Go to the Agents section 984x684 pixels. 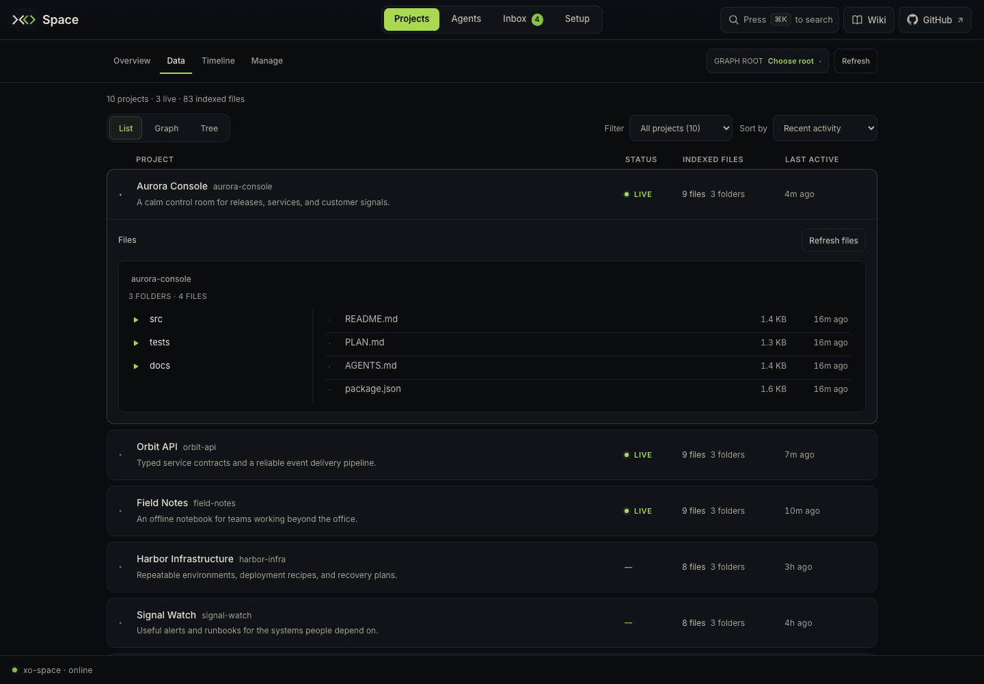(466, 19)
